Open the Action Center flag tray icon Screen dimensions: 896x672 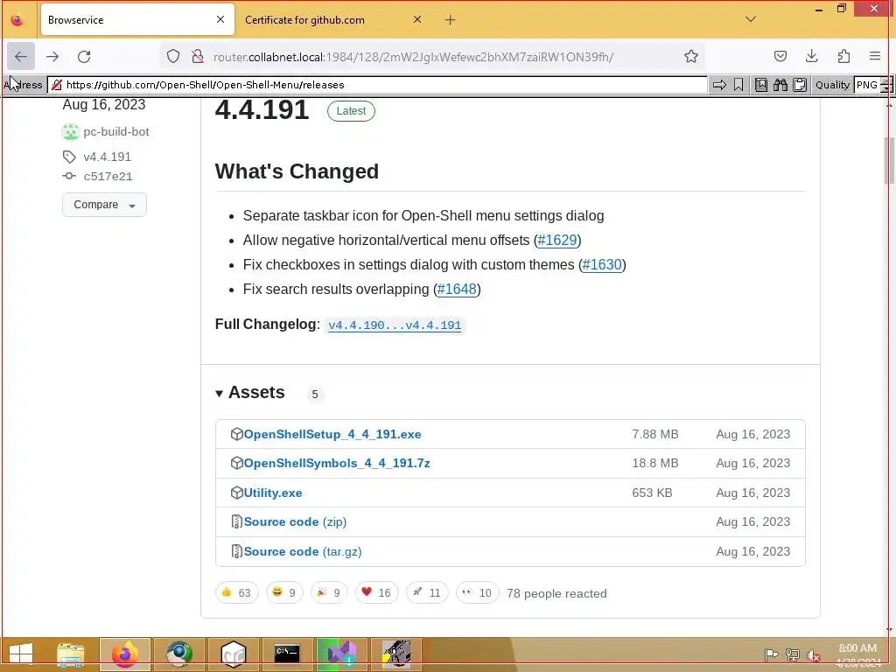point(771,654)
